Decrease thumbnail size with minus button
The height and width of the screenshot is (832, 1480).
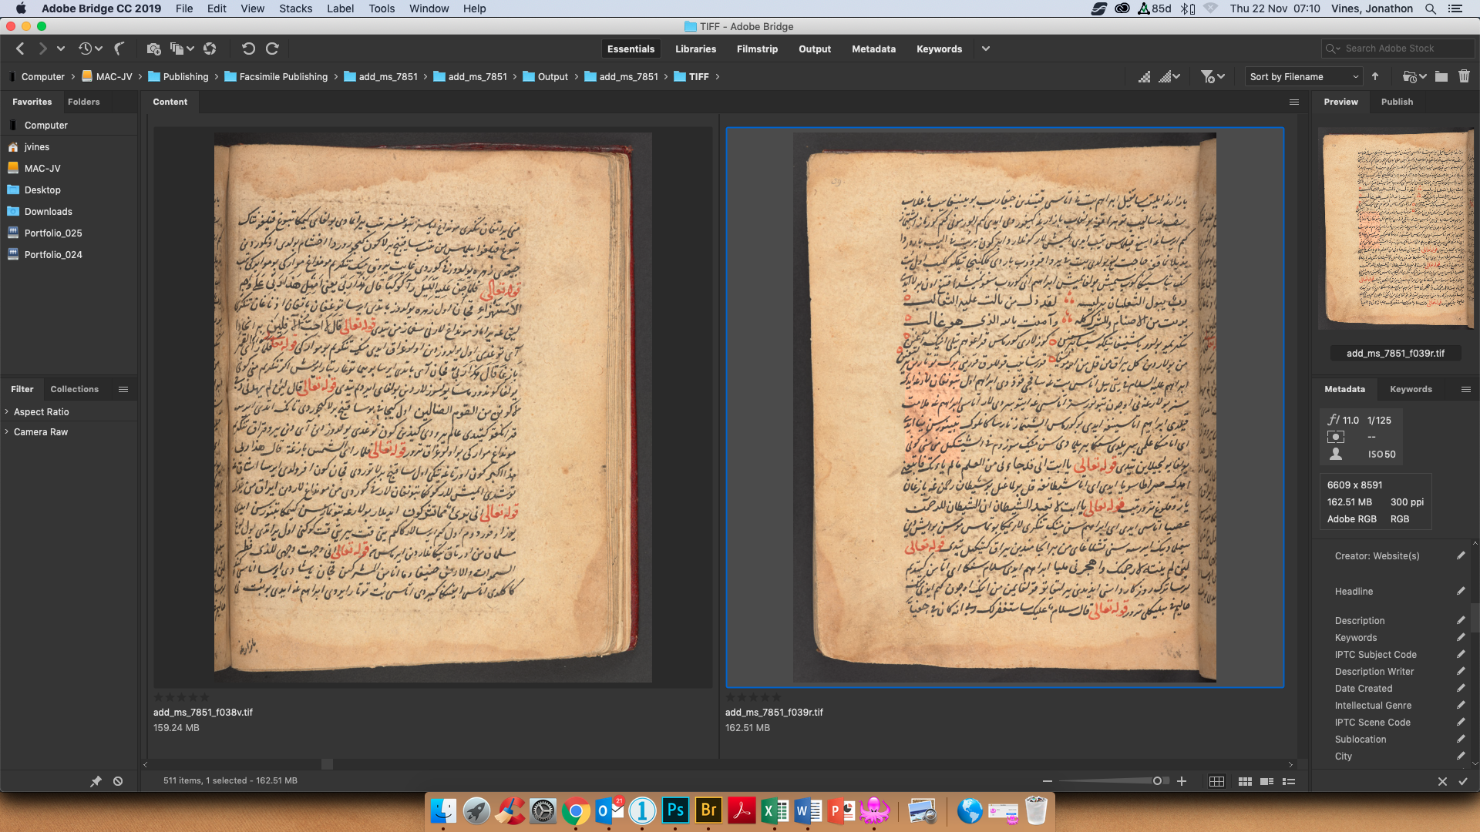(x=1047, y=781)
